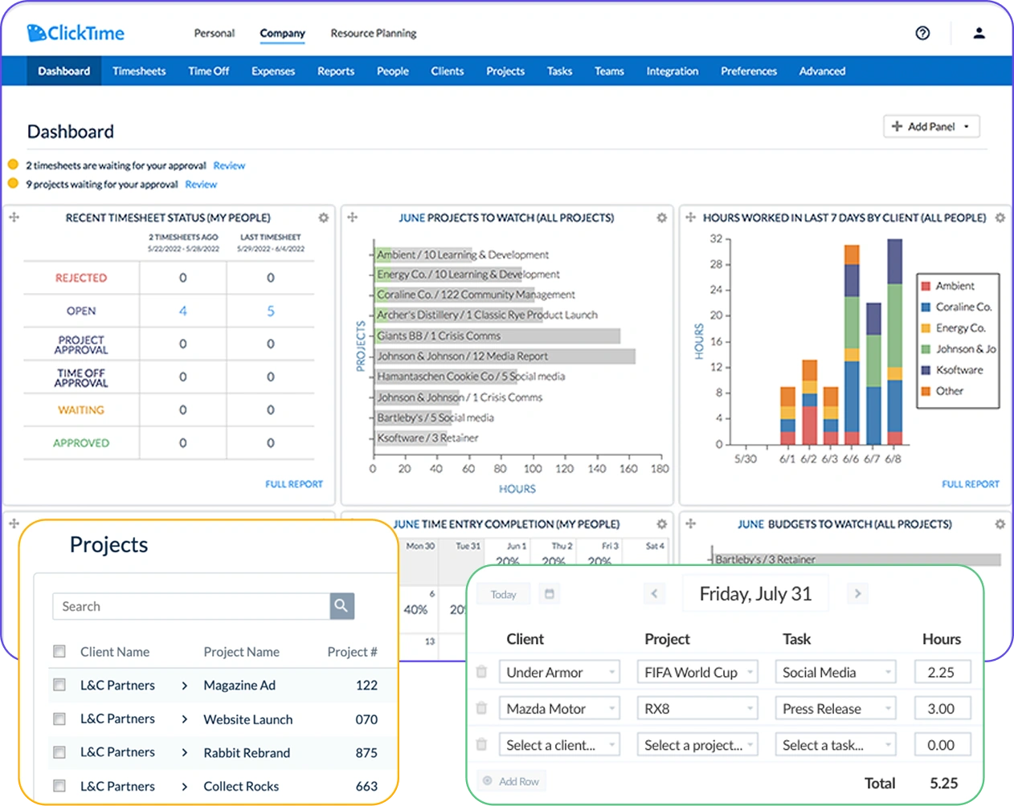Delete the Under Armor row with trash icon
This screenshot has height=806, width=1014.
481,672
